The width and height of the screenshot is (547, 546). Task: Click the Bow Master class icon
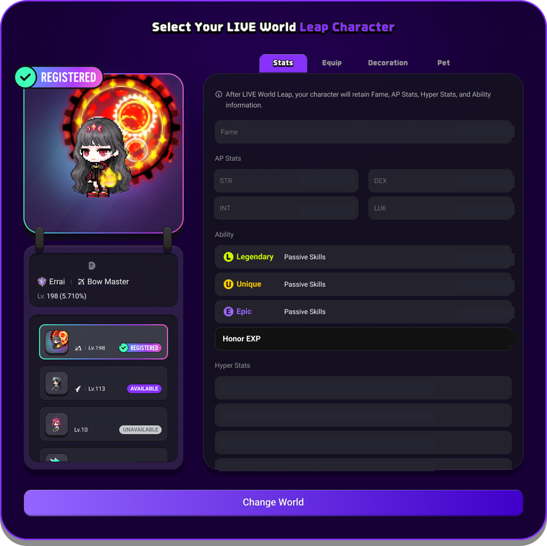[81, 281]
